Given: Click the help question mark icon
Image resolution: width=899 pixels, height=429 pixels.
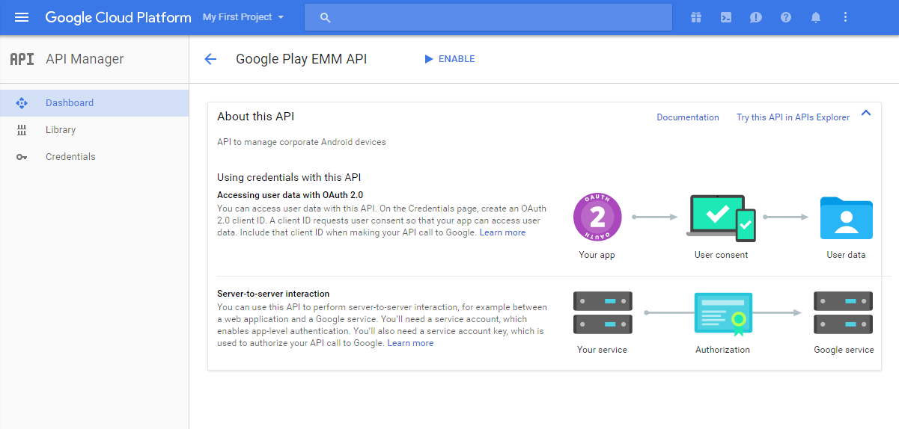Looking at the screenshot, I should click(786, 17).
